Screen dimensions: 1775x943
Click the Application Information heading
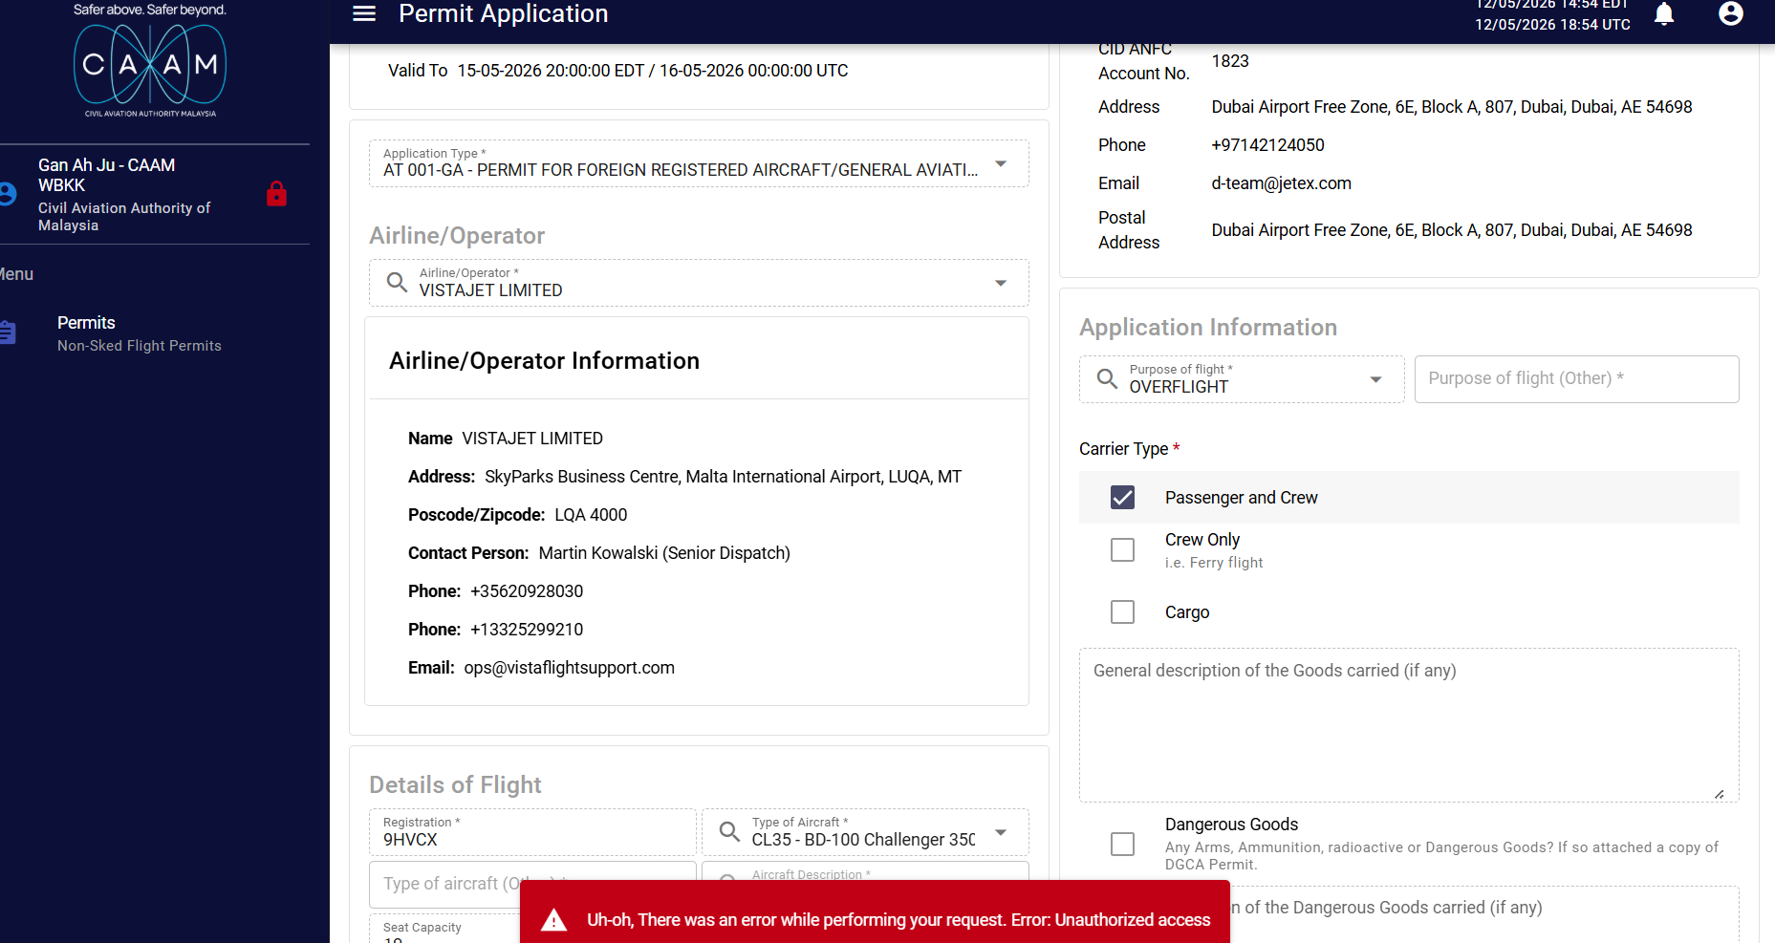[x=1208, y=327]
